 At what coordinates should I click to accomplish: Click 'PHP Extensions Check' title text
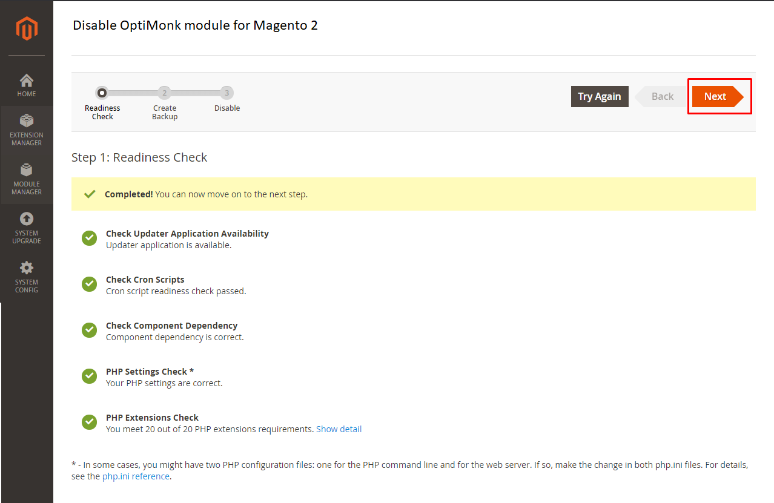tap(152, 418)
